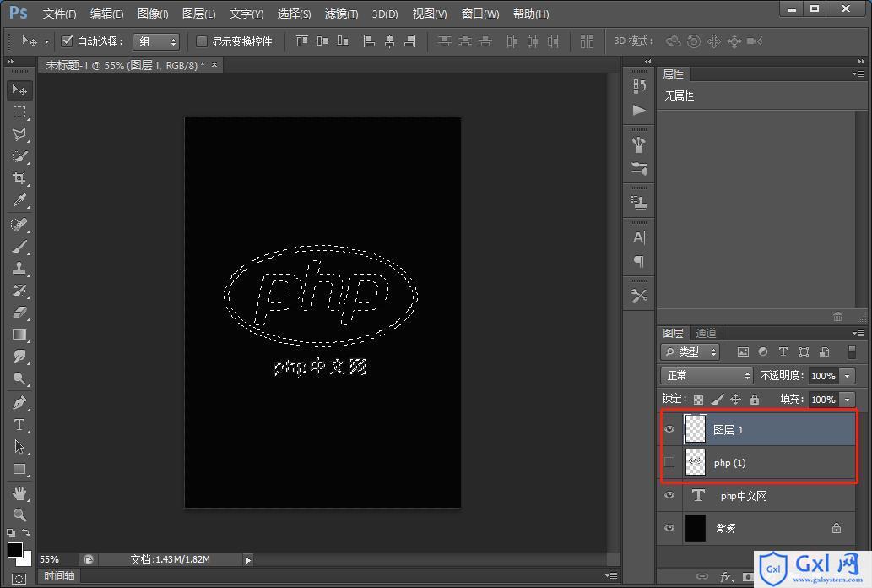Open the Actions panel play icon
This screenshot has width=872, height=588.
point(639,110)
